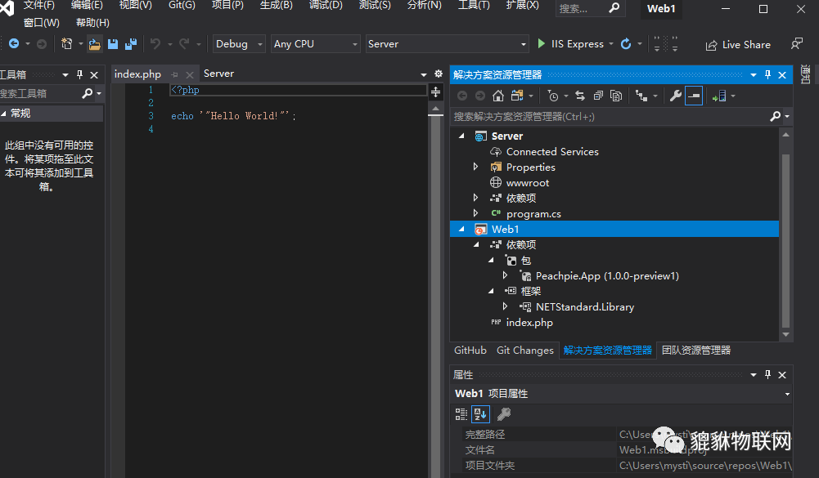Viewport: 819px width, 478px height.
Task: Click the editor settings gear icon
Action: [x=439, y=74]
